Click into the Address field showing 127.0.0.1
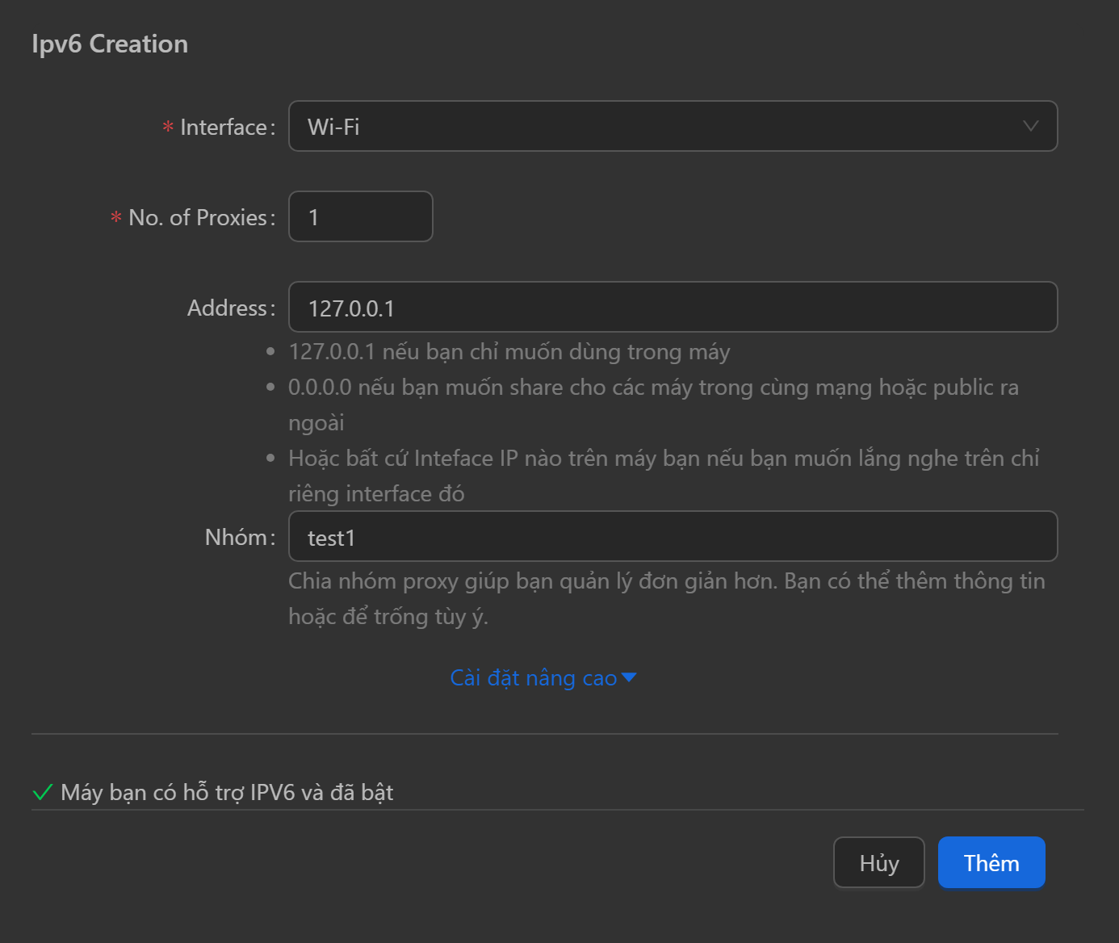The image size is (1119, 943). [672, 307]
